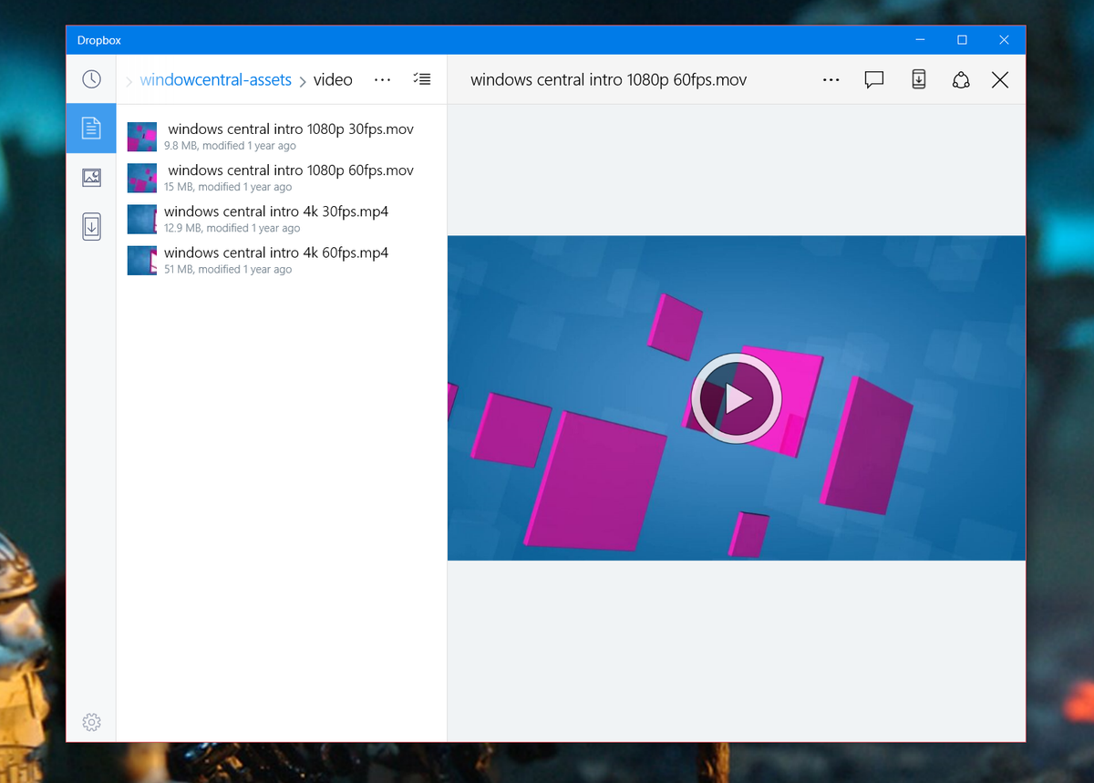The width and height of the screenshot is (1094, 783).
Task: Open more options for the video folder
Action: (x=382, y=79)
